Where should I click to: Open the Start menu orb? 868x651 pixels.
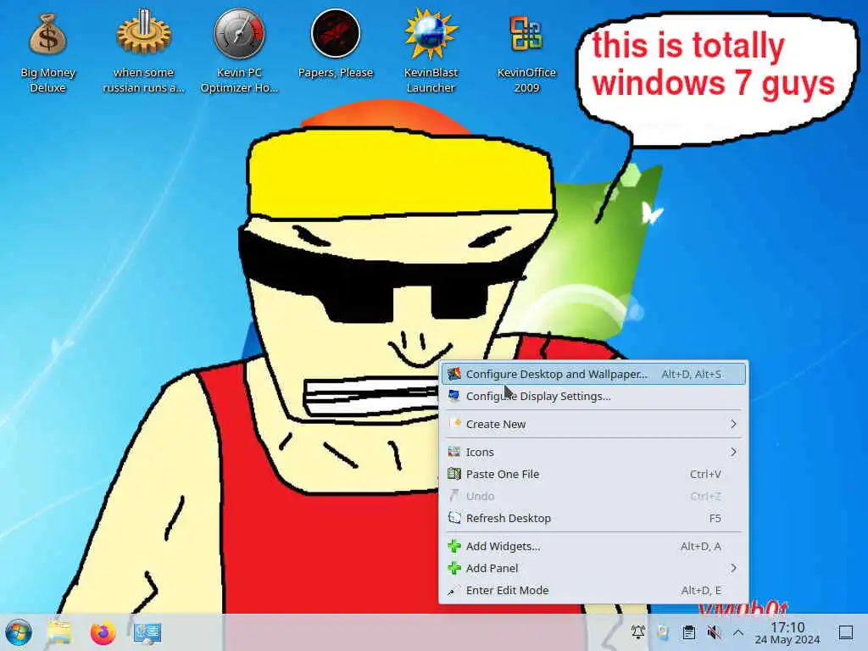(x=19, y=632)
